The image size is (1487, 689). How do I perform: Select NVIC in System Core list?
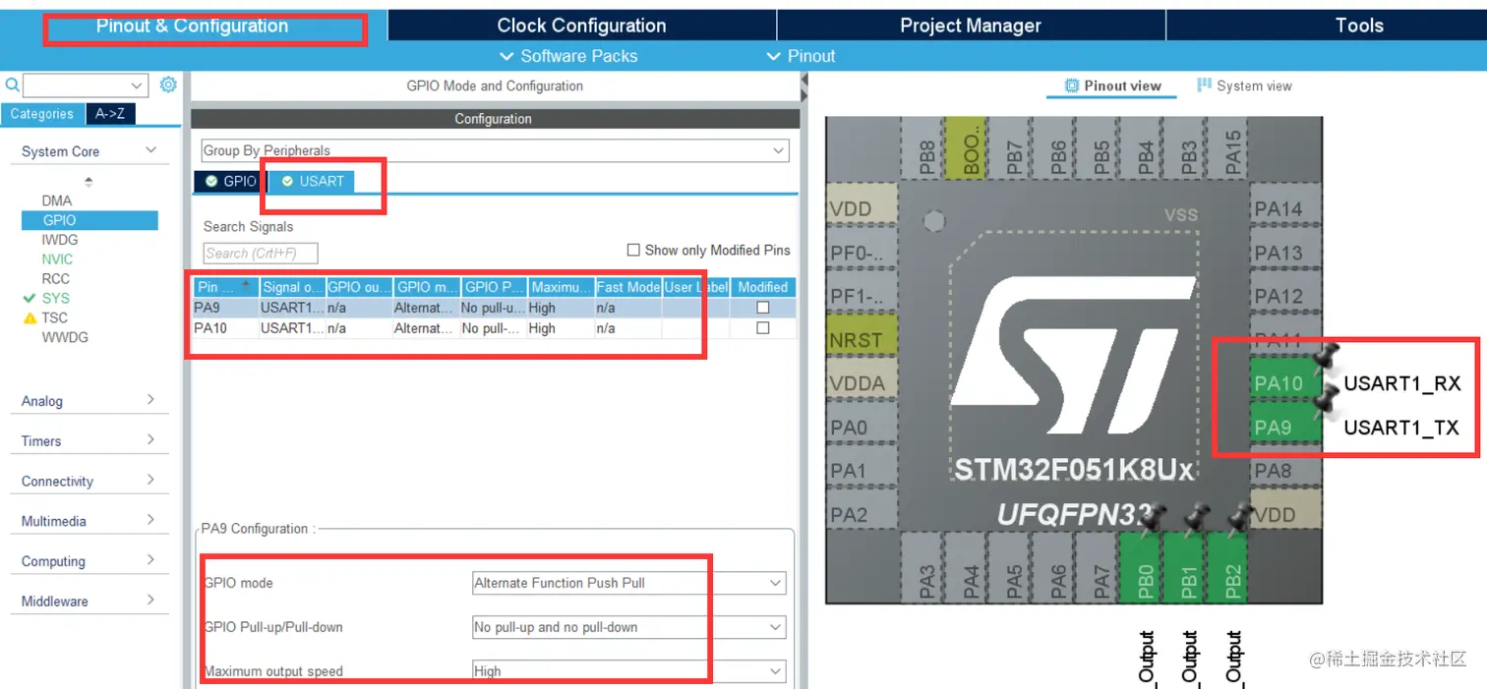(x=57, y=259)
